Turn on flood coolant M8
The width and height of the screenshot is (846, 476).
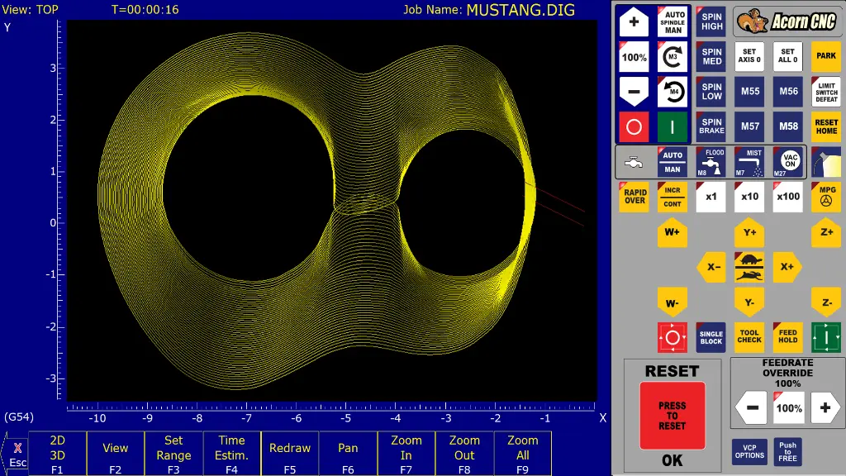711,161
